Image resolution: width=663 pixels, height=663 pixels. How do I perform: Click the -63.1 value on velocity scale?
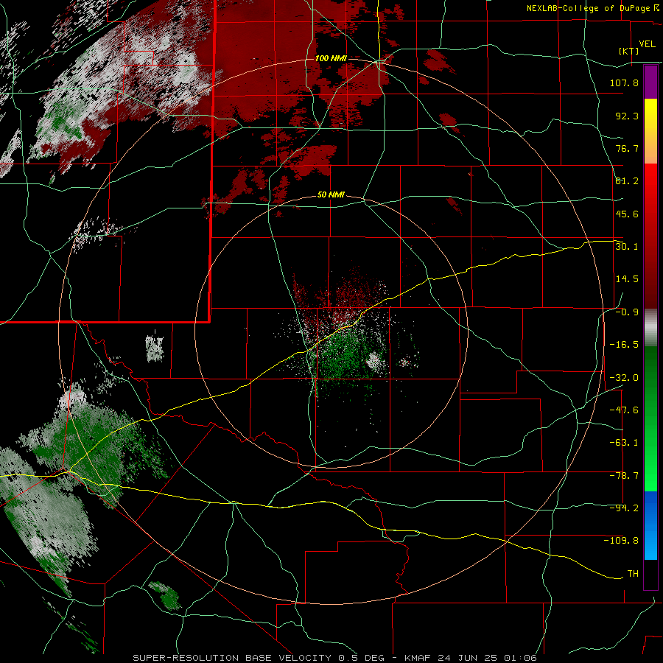tap(624, 443)
